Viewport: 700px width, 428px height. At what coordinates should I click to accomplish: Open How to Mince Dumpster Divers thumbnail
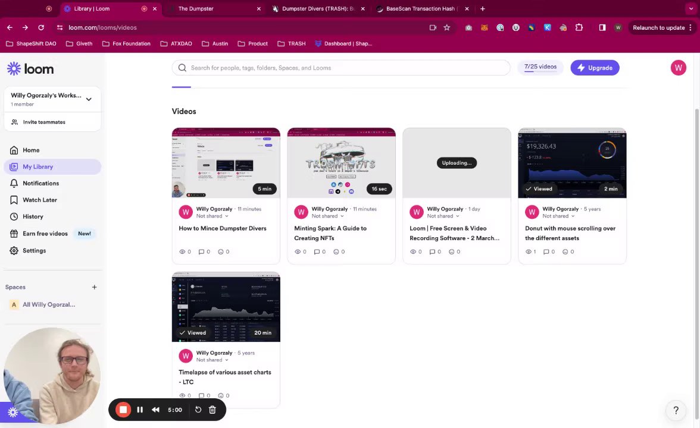(226, 163)
